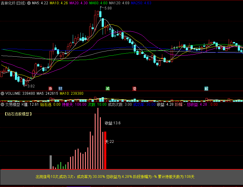Viewport: 243px width, 187px height.
Task: Click the signal statistics summary text
Action: [x=115, y=177]
